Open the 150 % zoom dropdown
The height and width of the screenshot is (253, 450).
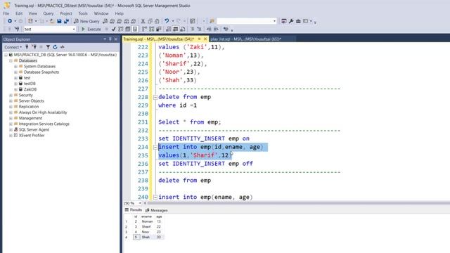point(140,203)
